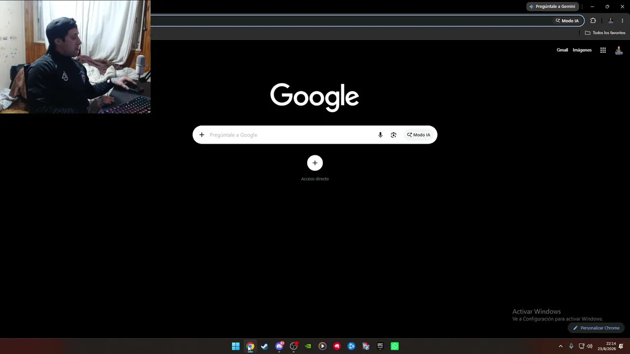Open the media player taskbar icon
This screenshot has height=354, width=630.
[322, 346]
